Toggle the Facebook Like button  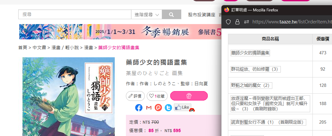[x=183, y=107]
